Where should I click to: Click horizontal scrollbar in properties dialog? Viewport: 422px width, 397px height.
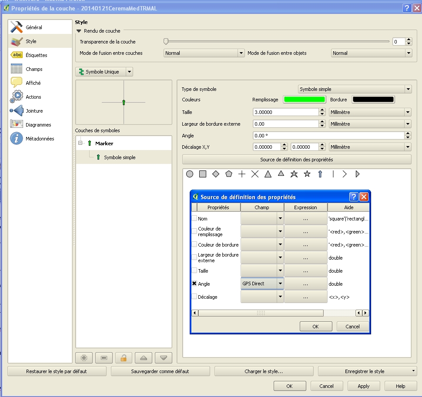click(x=261, y=313)
